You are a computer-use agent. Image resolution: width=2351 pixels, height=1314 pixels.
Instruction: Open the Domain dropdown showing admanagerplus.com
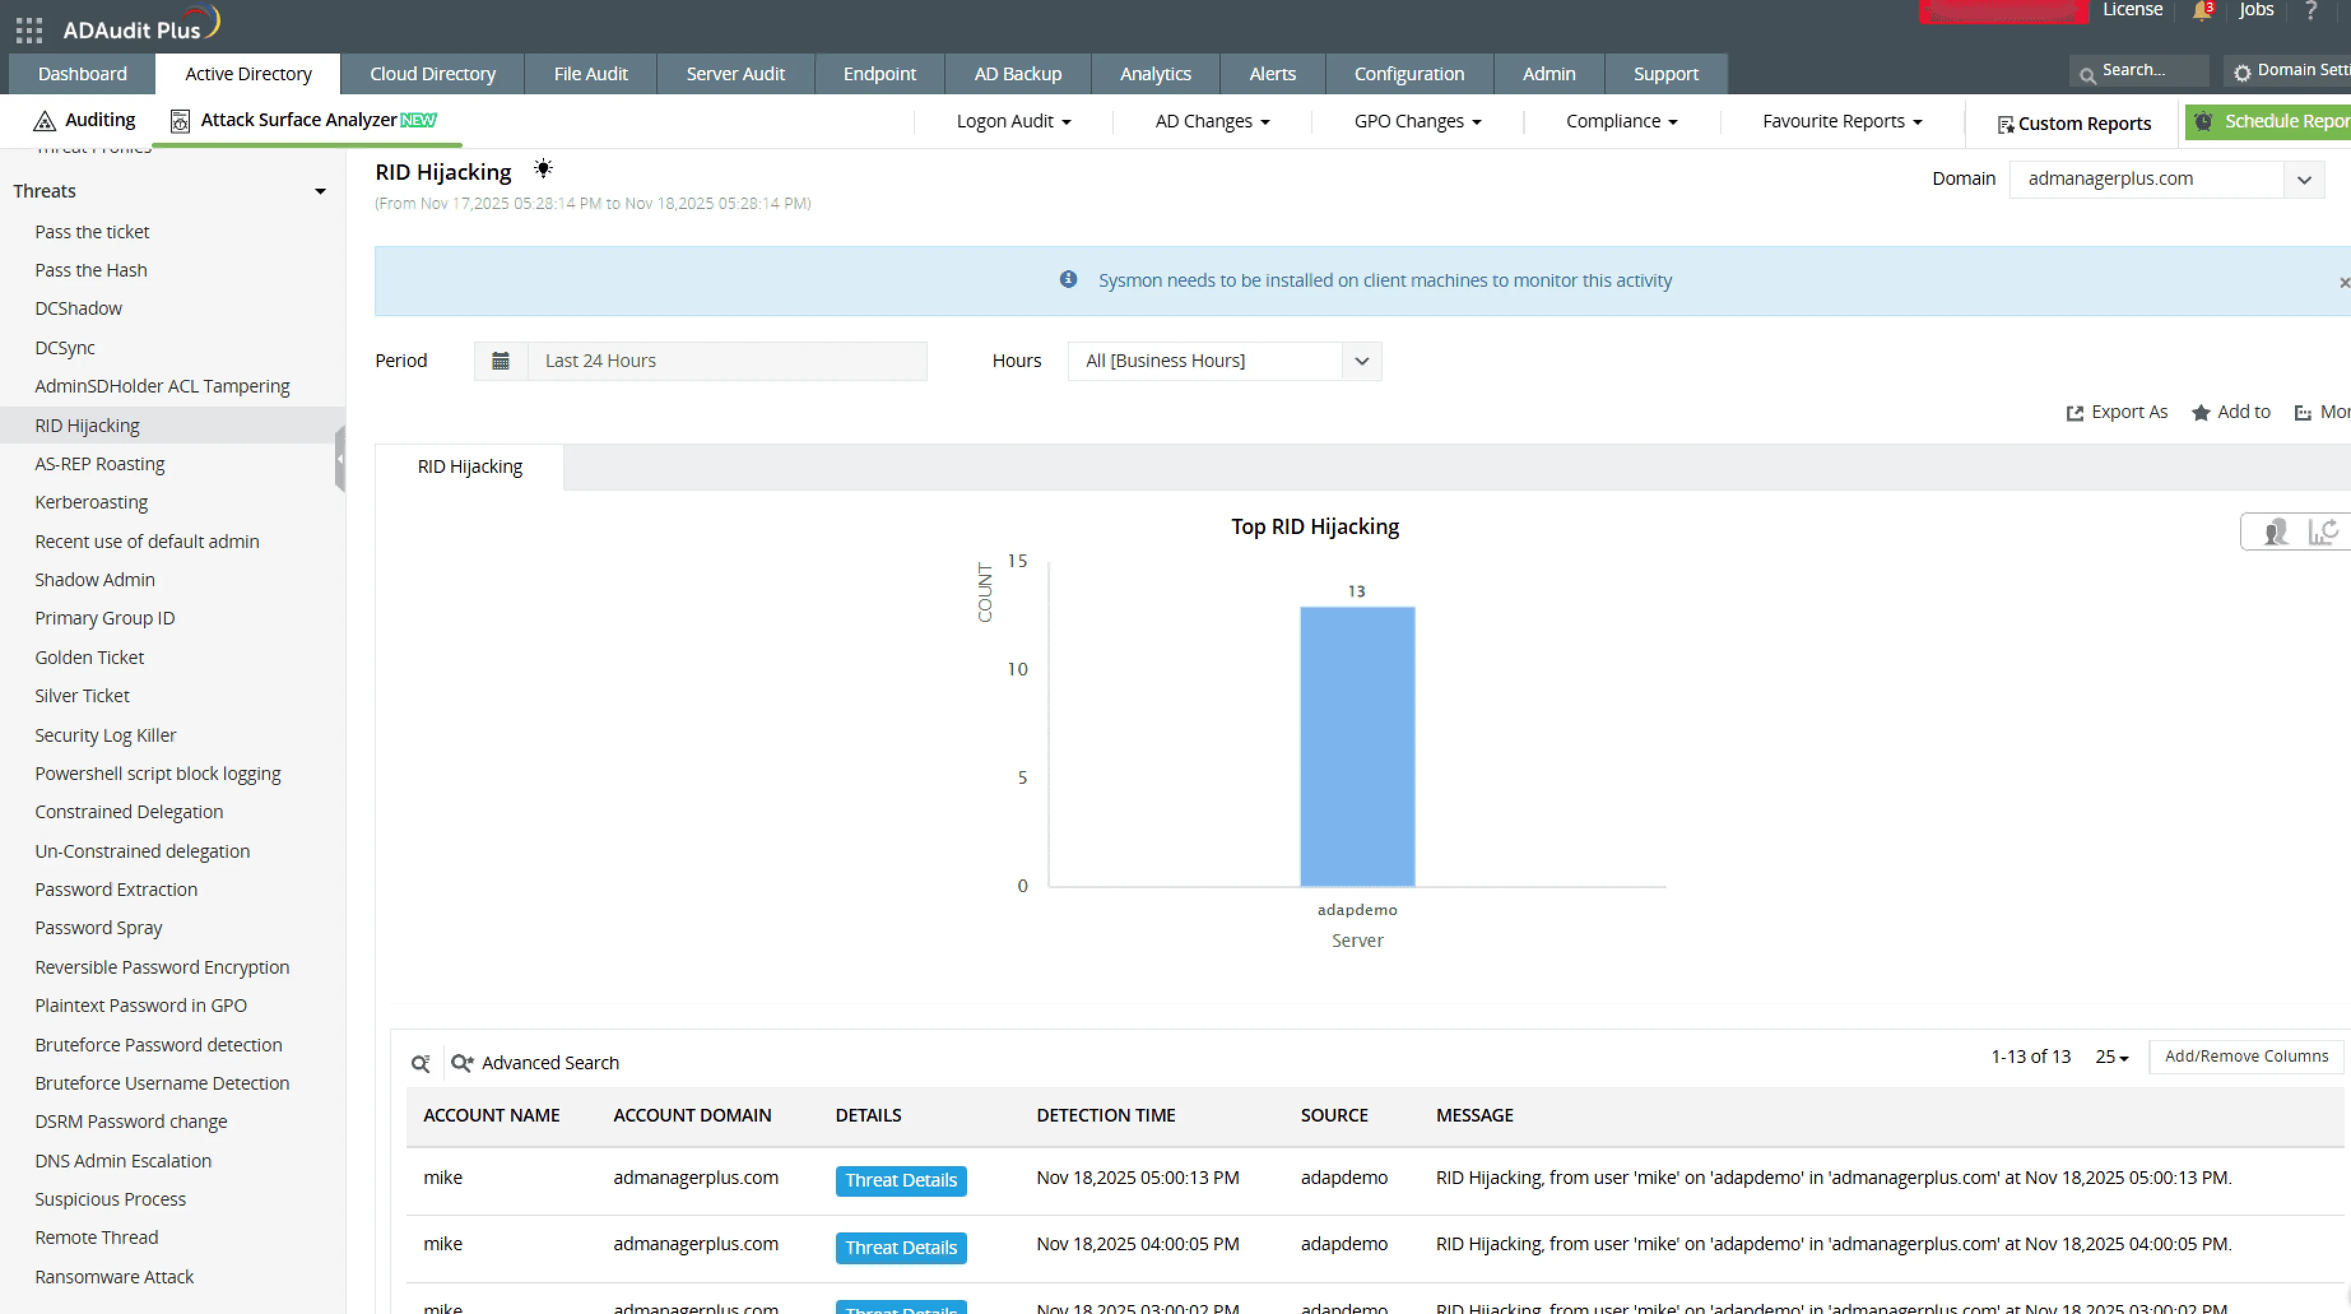pyautogui.click(x=2167, y=179)
